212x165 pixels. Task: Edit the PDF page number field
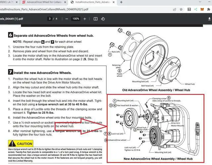(x=50, y=19)
